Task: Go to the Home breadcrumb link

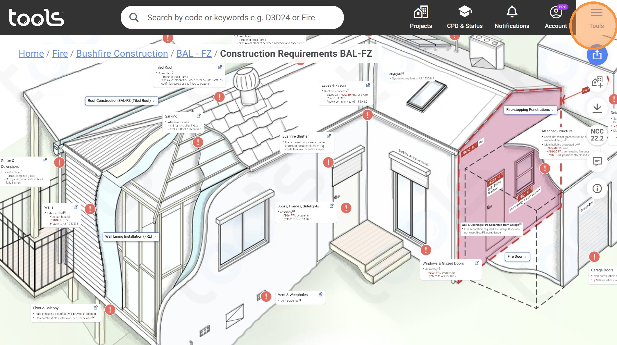Action: point(31,54)
